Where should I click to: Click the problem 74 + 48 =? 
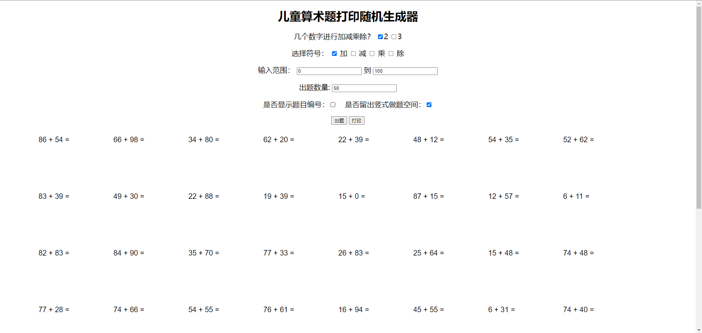578,253
